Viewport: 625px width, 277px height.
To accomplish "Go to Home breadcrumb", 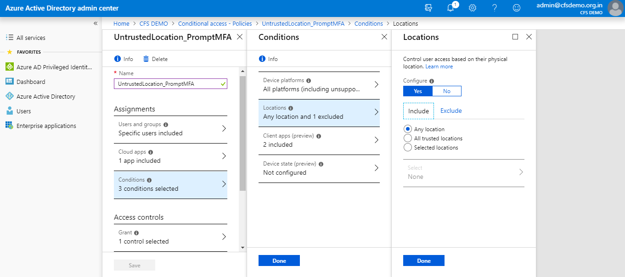I will click(x=121, y=23).
